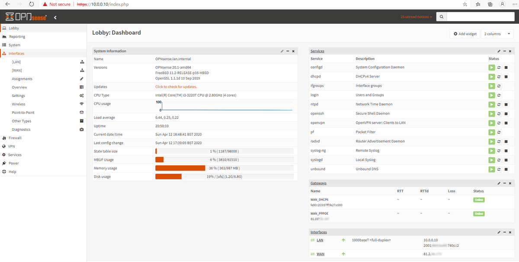The width and height of the screenshot is (519, 262).
Task: Minimize the Services widget
Action: pyautogui.click(x=504, y=51)
